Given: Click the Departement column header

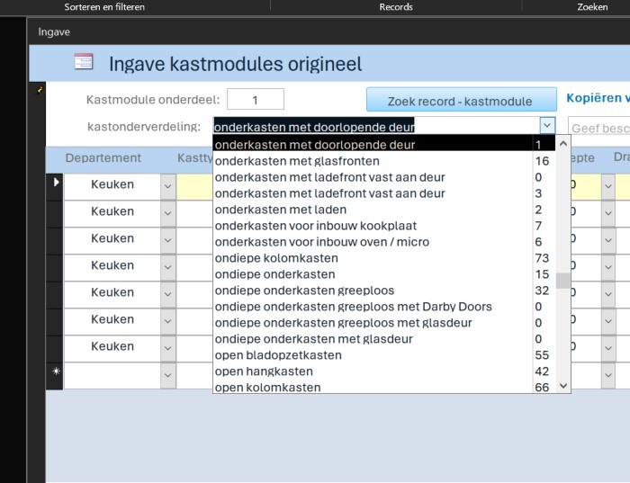Looking at the screenshot, I should tap(103, 157).
